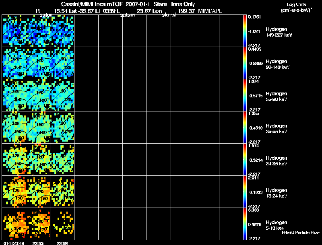322x245 pixels.
Task: Select the Hydrogen 90-149 keV panel at 23:48
Action: (x=14, y=63)
